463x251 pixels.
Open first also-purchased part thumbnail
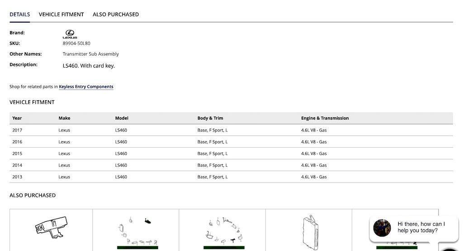51,228
